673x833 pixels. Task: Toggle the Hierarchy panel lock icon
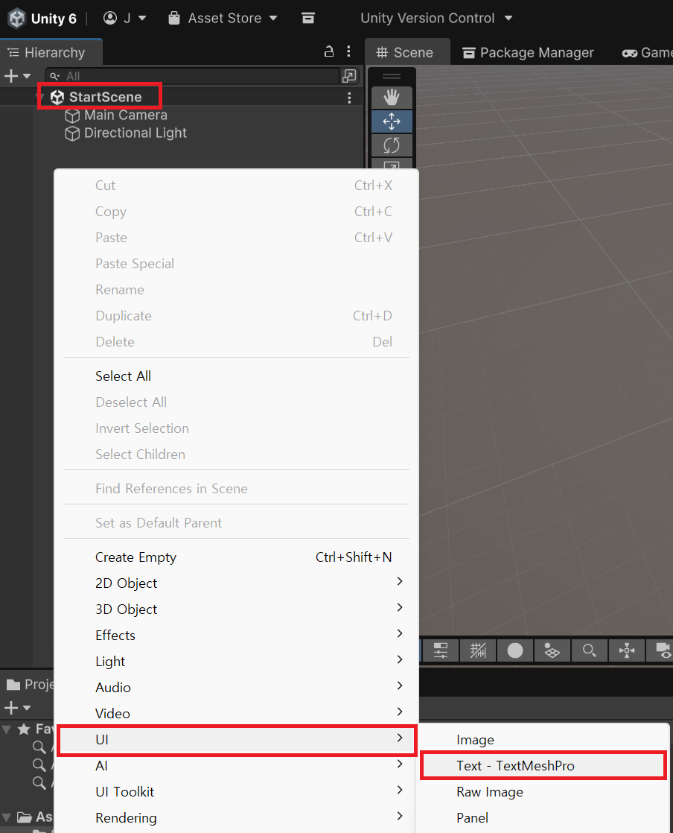[329, 51]
